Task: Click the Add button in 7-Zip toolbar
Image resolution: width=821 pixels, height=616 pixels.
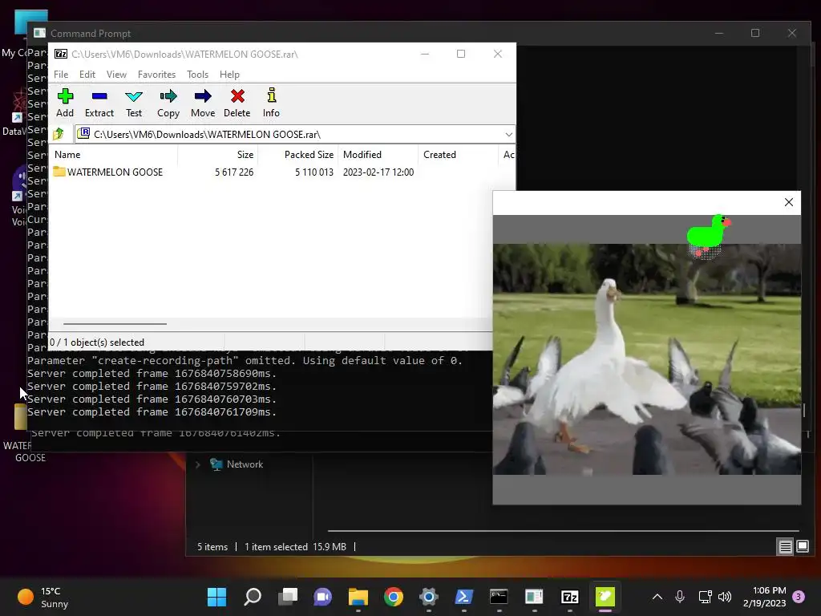Action: coord(65,103)
